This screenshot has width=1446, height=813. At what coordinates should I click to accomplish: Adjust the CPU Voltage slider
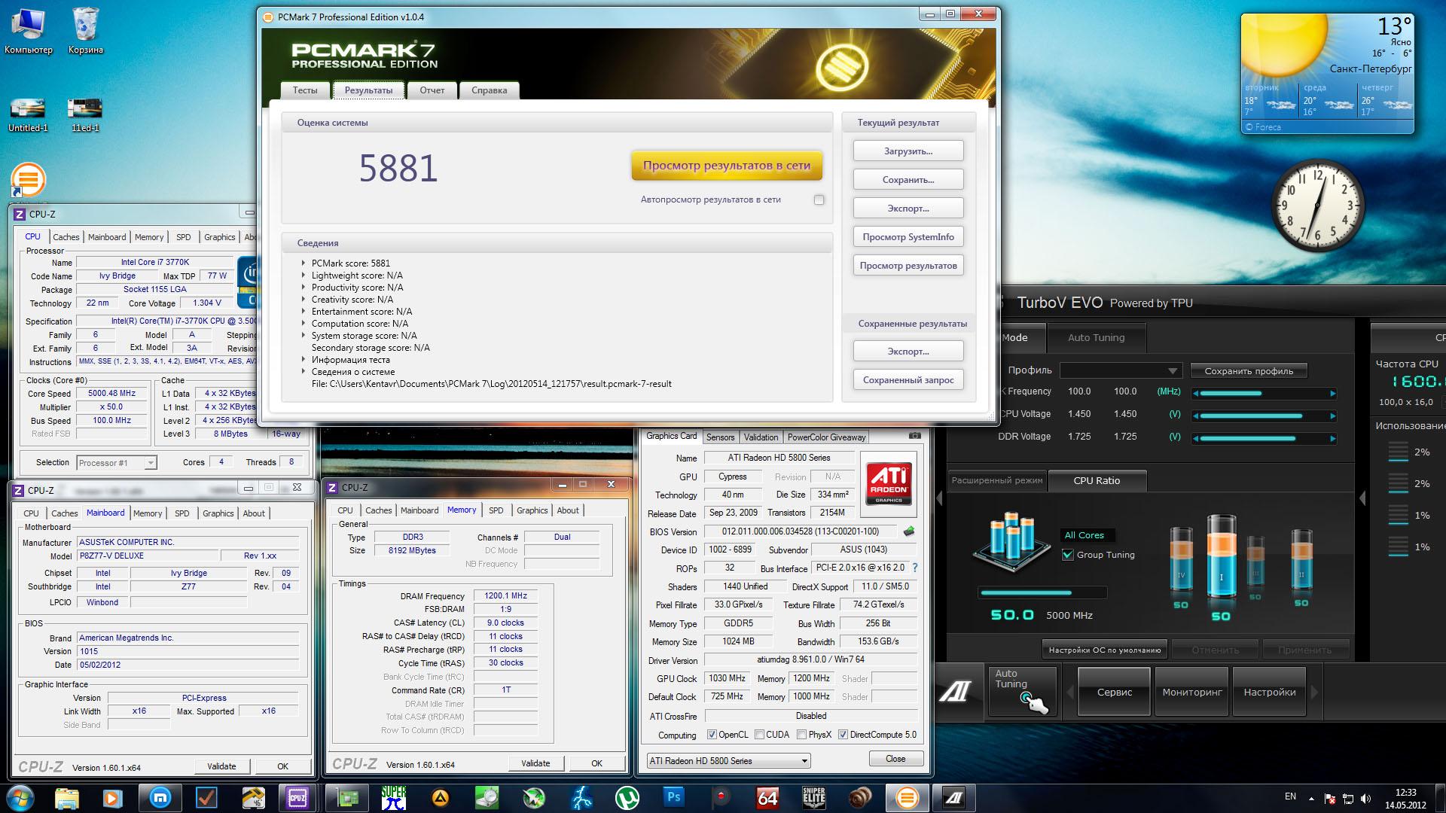point(1264,416)
